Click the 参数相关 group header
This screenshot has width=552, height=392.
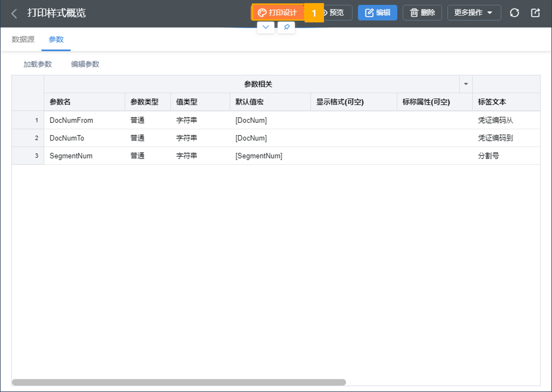click(258, 84)
